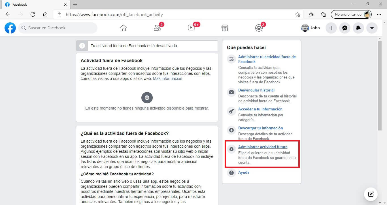Open John's profile
Image resolution: width=387 pixels, height=205 pixels.
(311, 28)
